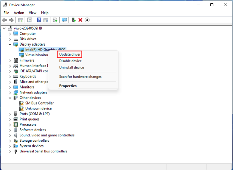This screenshot has height=170, width=233.
Task: Click the update driver toolbar icon
Action: click(x=55, y=20)
